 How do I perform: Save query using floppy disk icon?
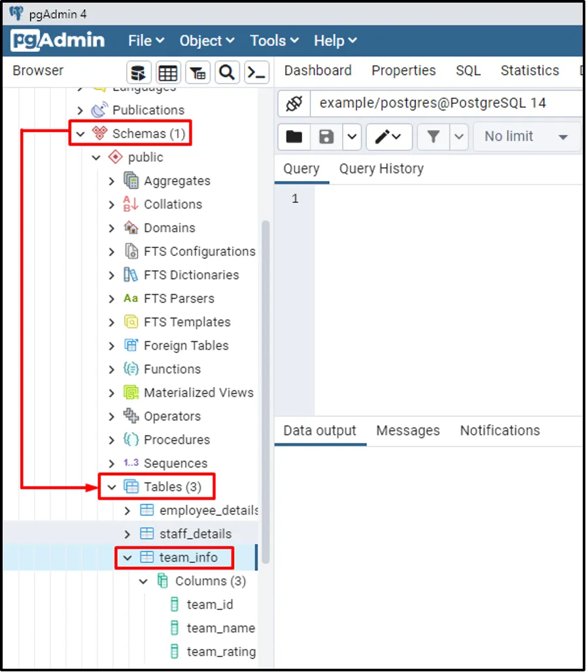[326, 137]
